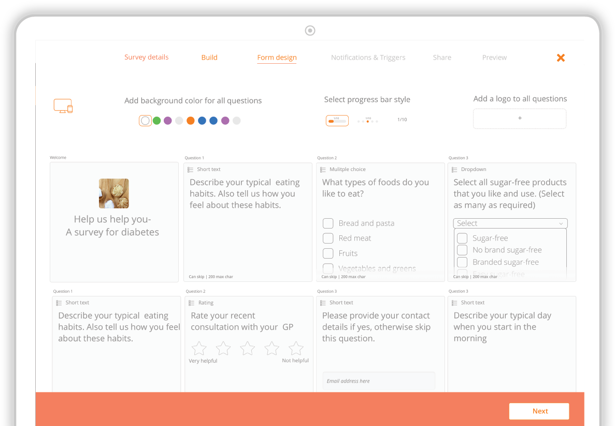Click the Add a logo upload box
The image size is (615, 426).
[x=520, y=119]
